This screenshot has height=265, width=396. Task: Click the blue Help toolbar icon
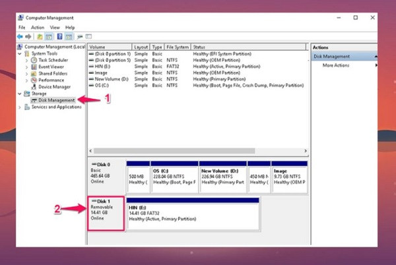(59, 36)
